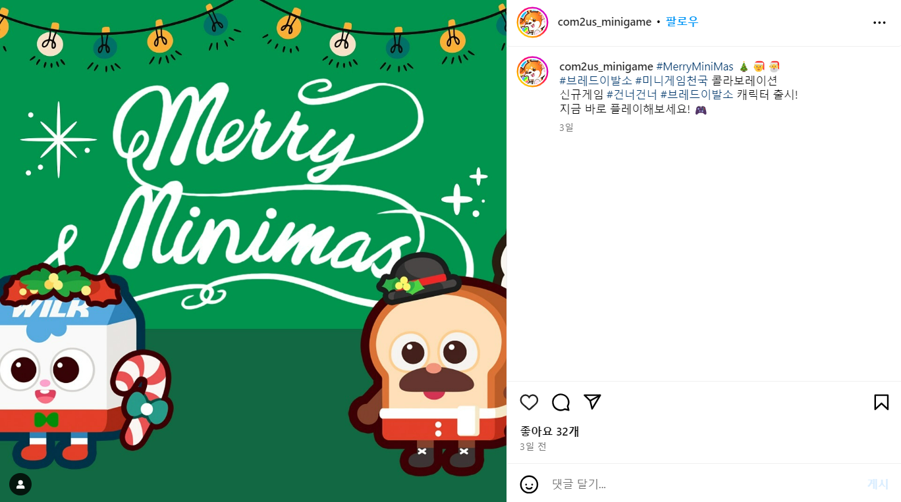Focus the 댓글 달기 comment field
901x502 pixels.
tap(705, 484)
